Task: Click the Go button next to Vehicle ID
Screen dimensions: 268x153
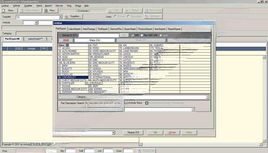Action: coord(124,35)
